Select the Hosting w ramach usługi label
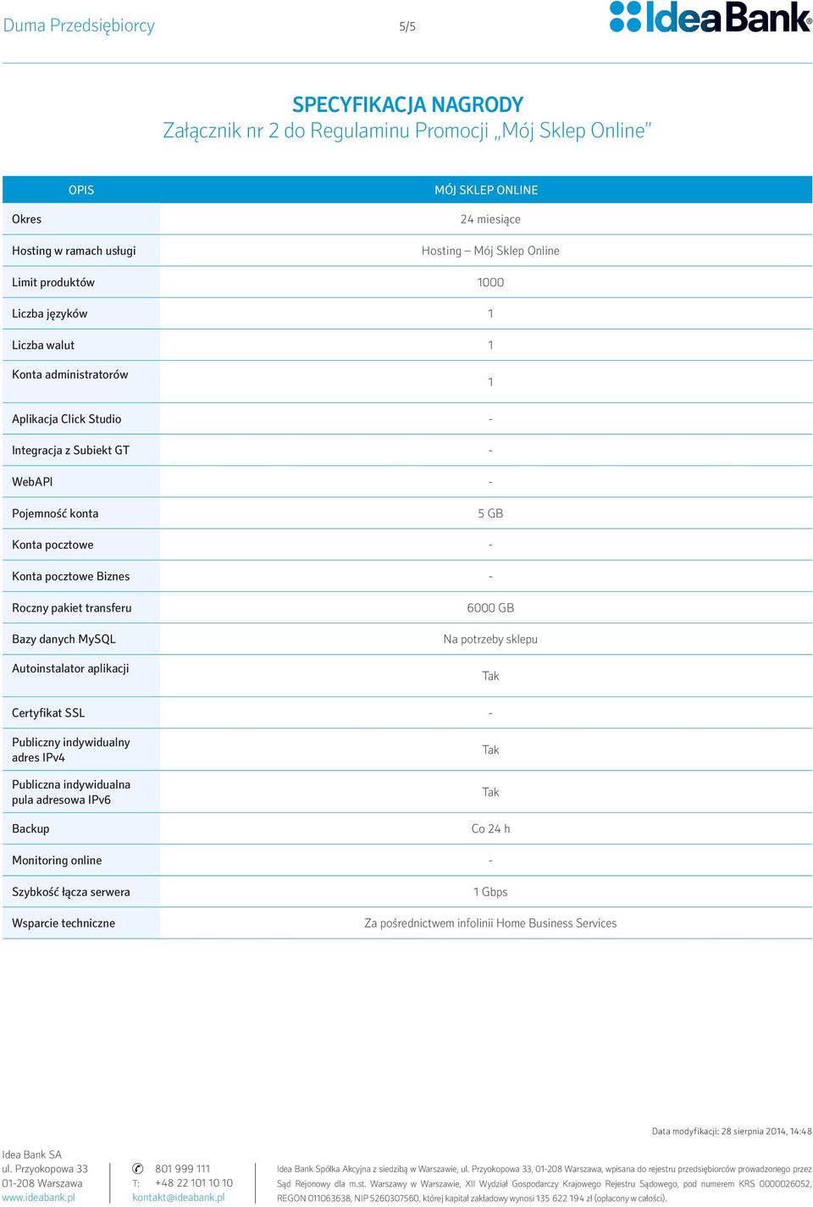Viewport: 813px width, 1207px height. pyautogui.click(x=74, y=251)
